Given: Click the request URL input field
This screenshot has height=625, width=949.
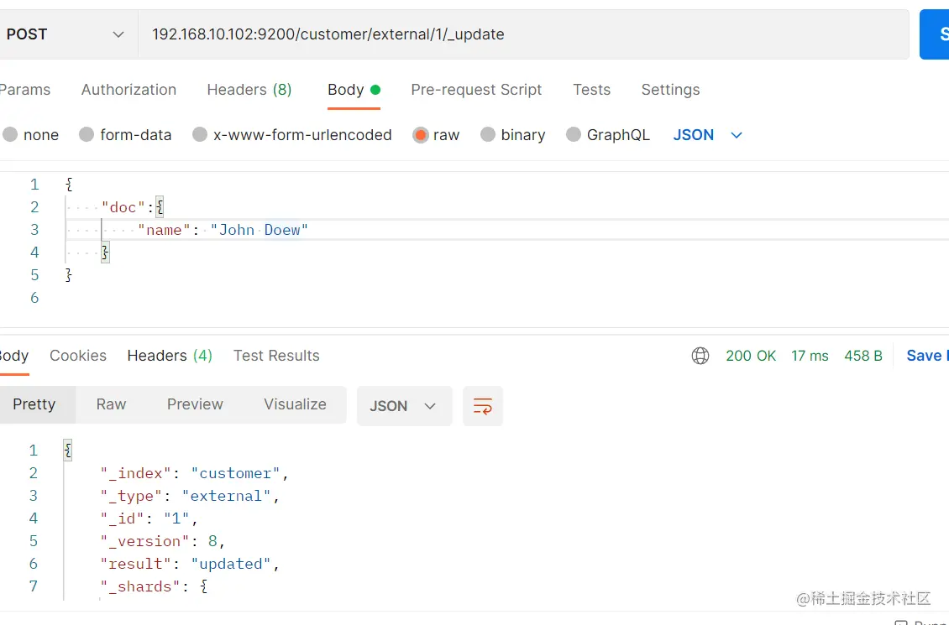Looking at the screenshot, I should 521,34.
